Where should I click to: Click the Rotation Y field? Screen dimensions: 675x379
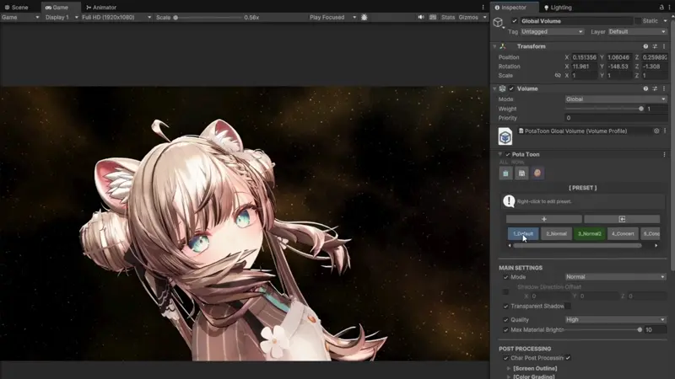(x=619, y=67)
